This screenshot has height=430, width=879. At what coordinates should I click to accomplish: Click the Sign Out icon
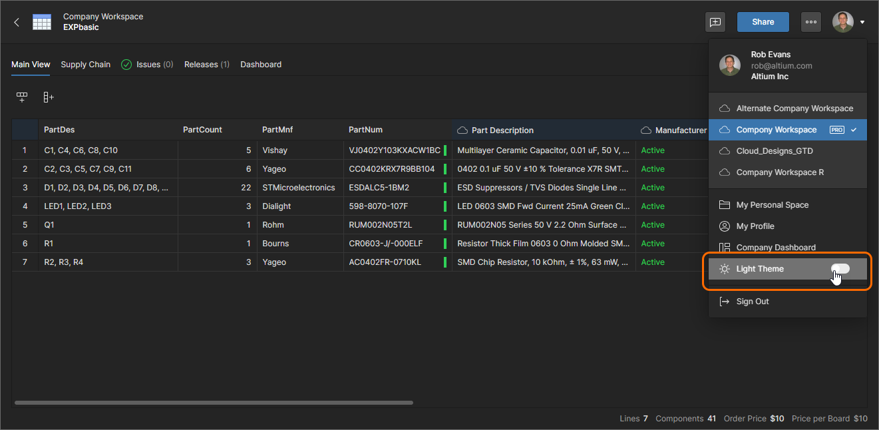[725, 302]
